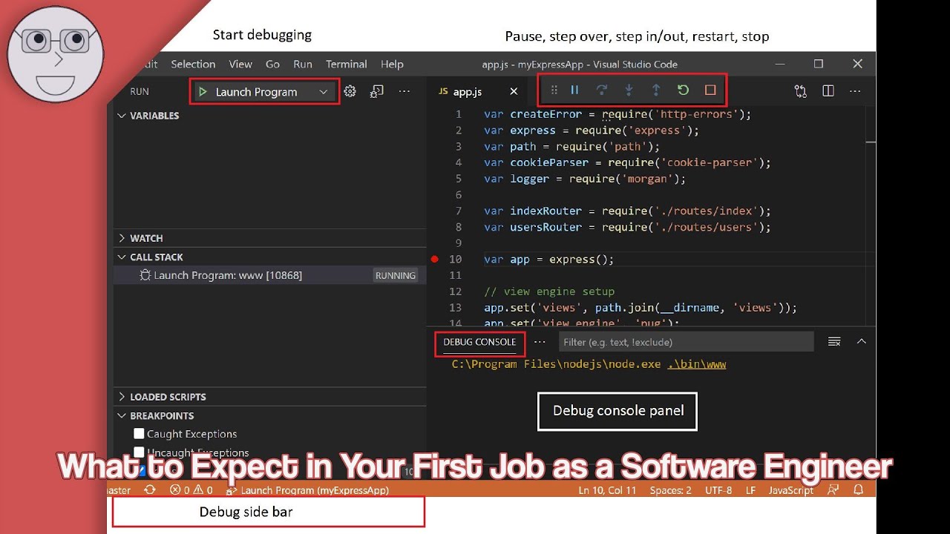Open launch.json via the gear icon
The width and height of the screenshot is (950, 534).
(350, 91)
